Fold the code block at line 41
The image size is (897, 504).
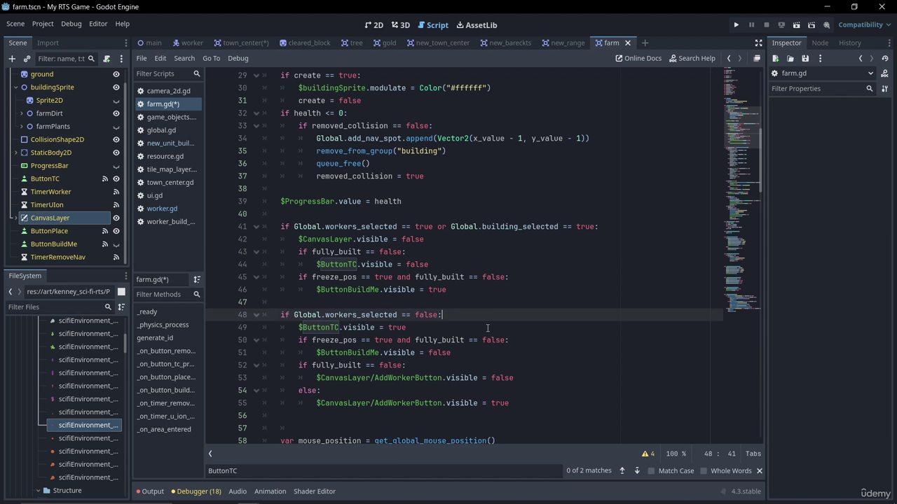tap(256, 227)
